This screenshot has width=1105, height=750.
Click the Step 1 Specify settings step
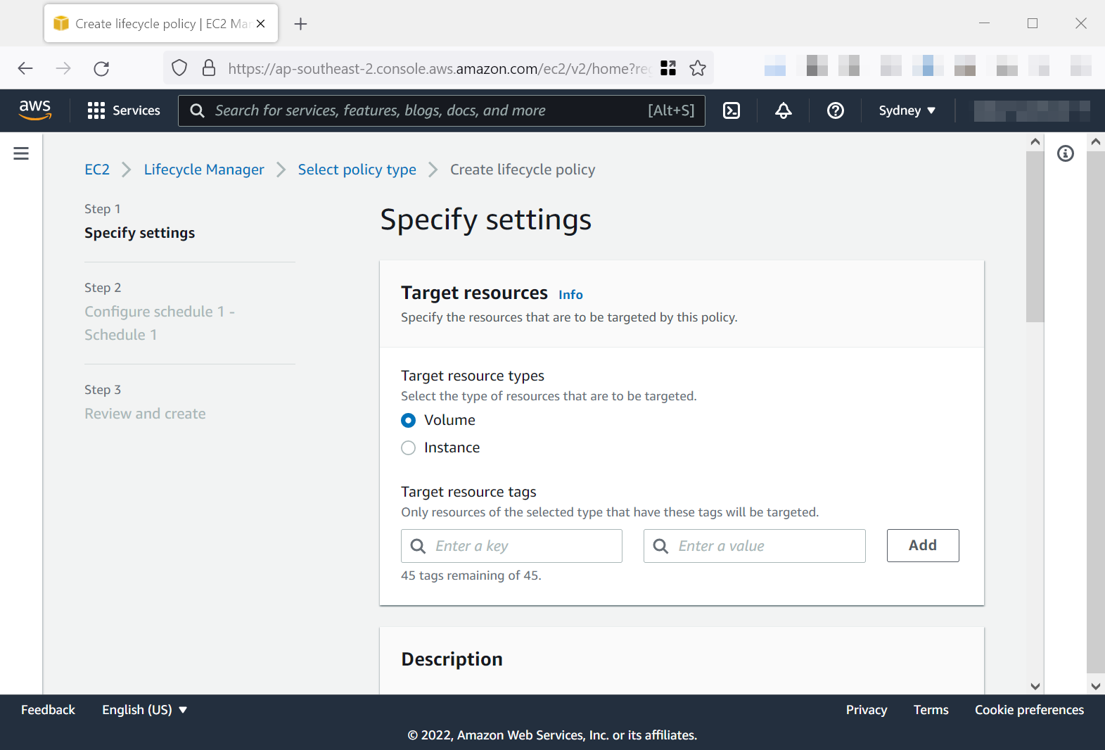point(139,233)
